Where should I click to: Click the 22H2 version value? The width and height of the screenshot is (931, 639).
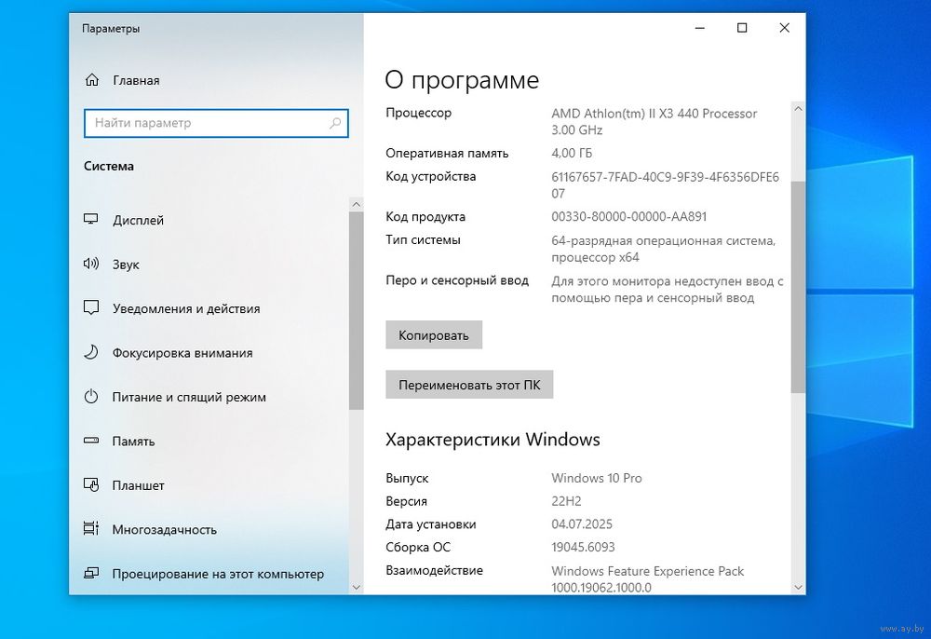[x=566, y=501]
